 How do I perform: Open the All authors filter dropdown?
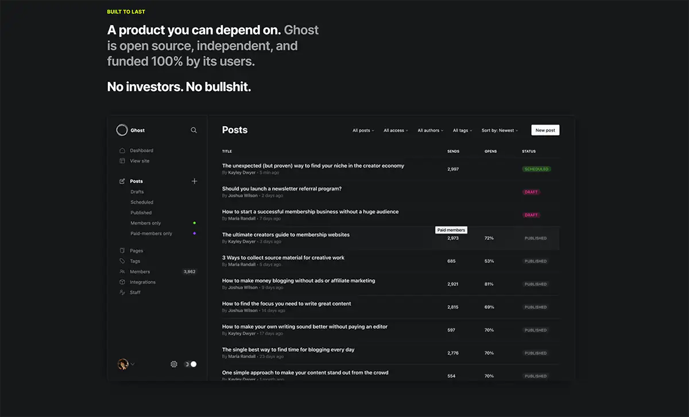coord(430,130)
